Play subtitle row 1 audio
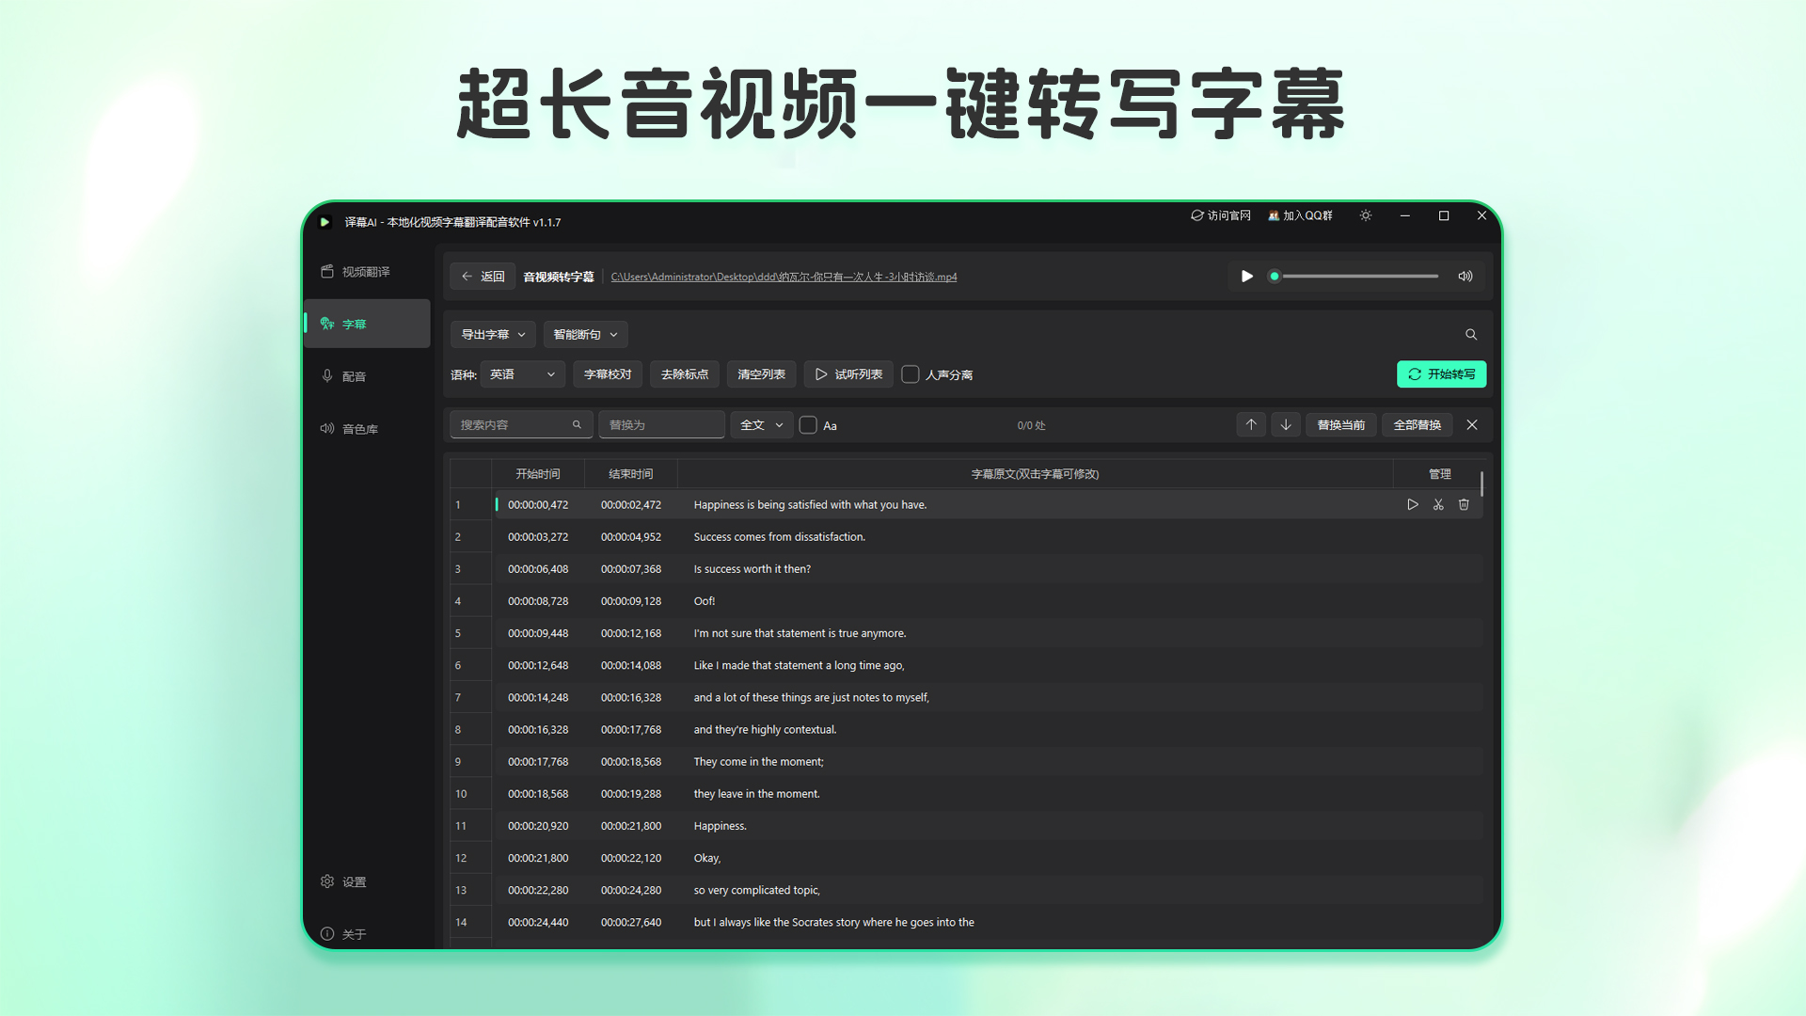 pyautogui.click(x=1413, y=505)
